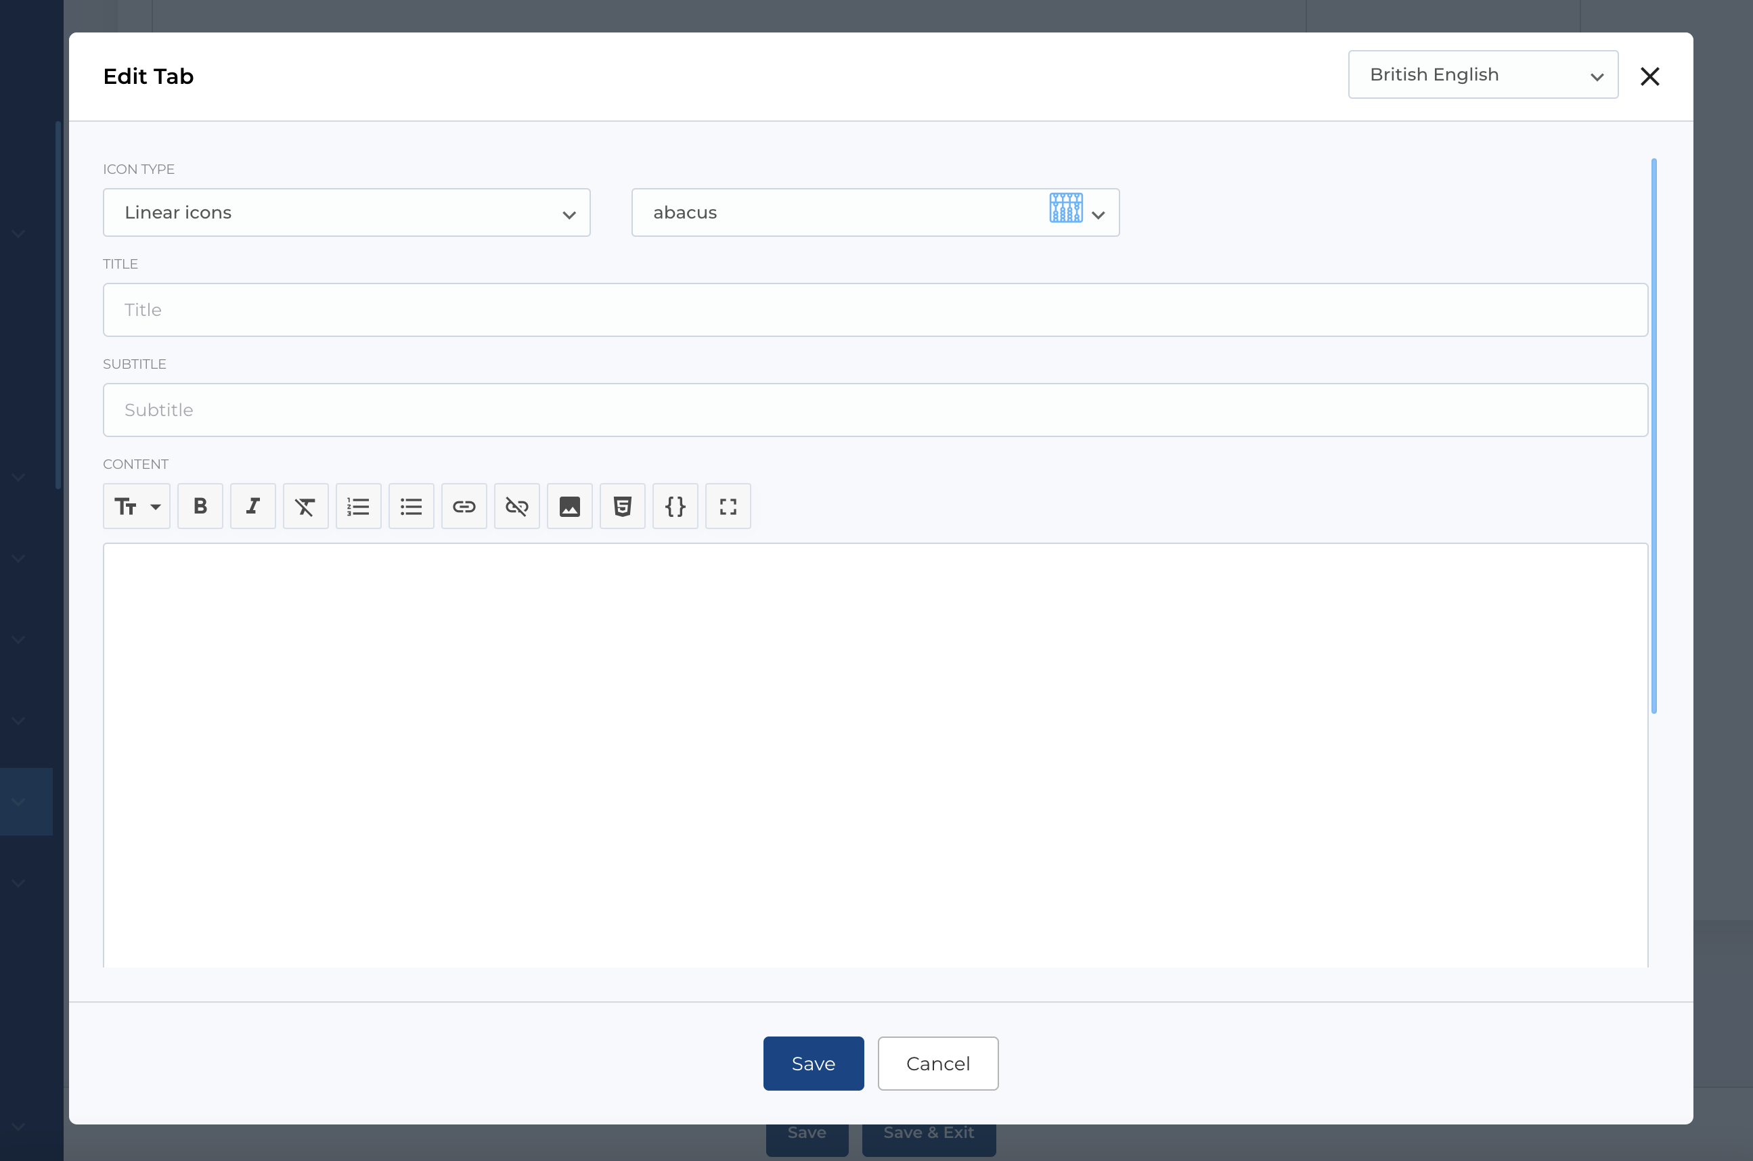Viewport: 1753px width, 1161px height.
Task: Open the HTML source editor icon
Action: (x=622, y=507)
